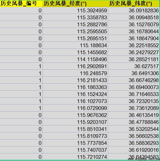Select the 历史风暴_编号 header cell
Image resolution: width=160 pixels, height=161 pixels.
[x=21, y=3]
